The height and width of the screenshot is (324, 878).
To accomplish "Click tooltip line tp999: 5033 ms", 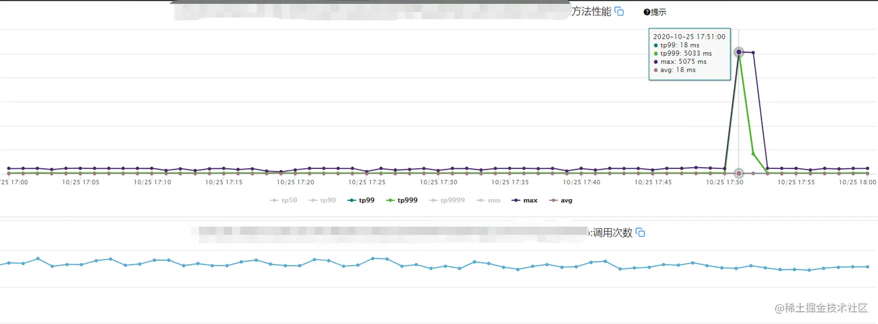I will click(x=682, y=53).
